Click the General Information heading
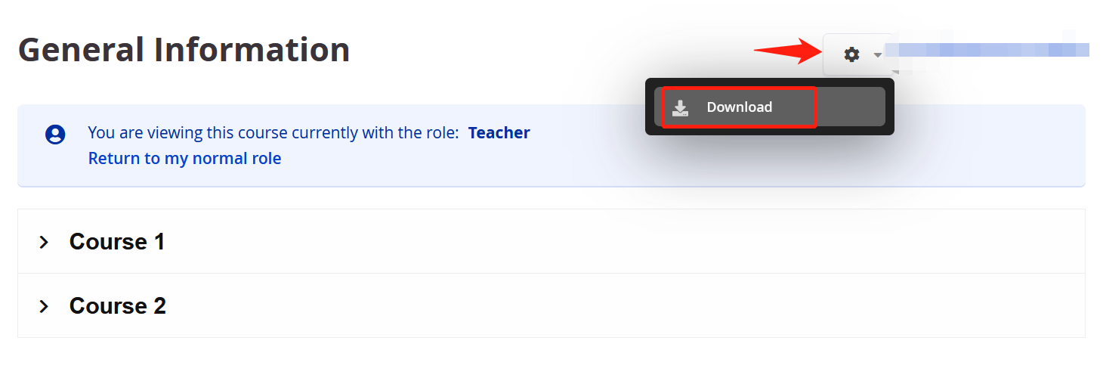This screenshot has height=381, width=1103. tap(184, 50)
